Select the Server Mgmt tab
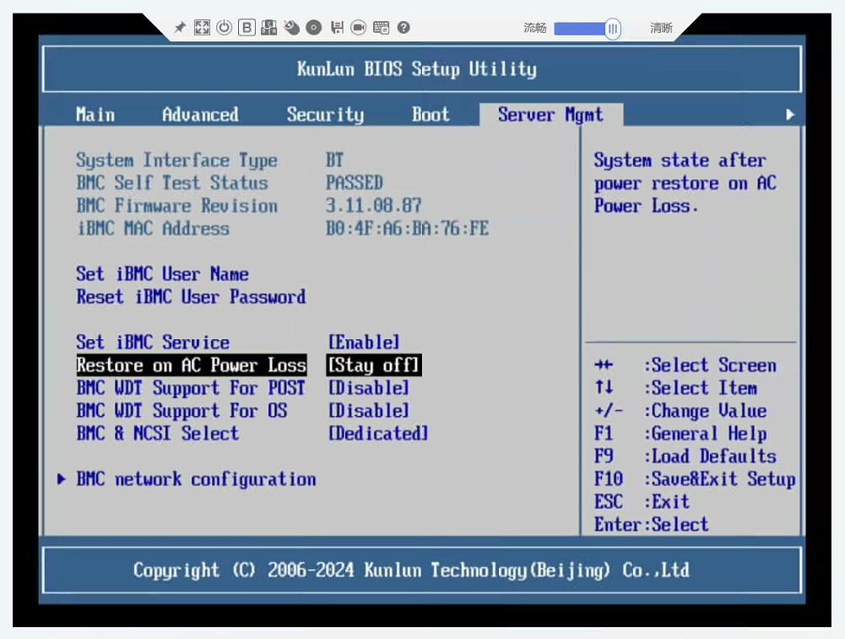The image size is (845, 639). coord(550,114)
